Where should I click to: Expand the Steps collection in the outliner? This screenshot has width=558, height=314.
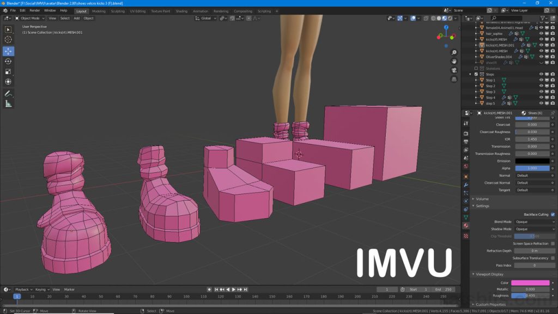click(x=470, y=74)
